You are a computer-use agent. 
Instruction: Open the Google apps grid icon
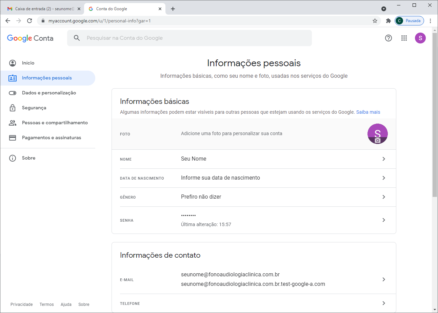(404, 38)
